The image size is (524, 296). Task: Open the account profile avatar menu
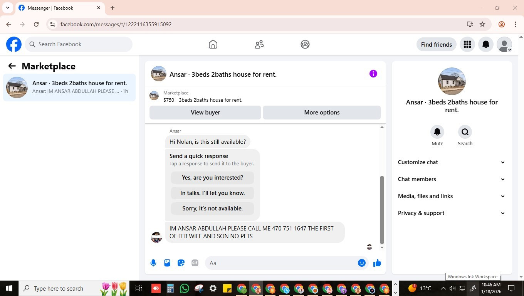pos(504,44)
